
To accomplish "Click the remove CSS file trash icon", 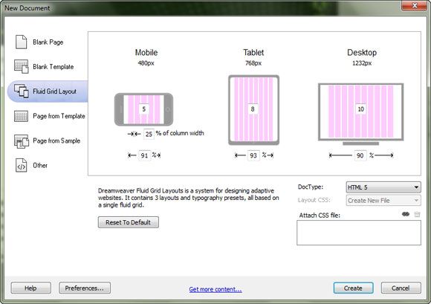I will tap(417, 214).
